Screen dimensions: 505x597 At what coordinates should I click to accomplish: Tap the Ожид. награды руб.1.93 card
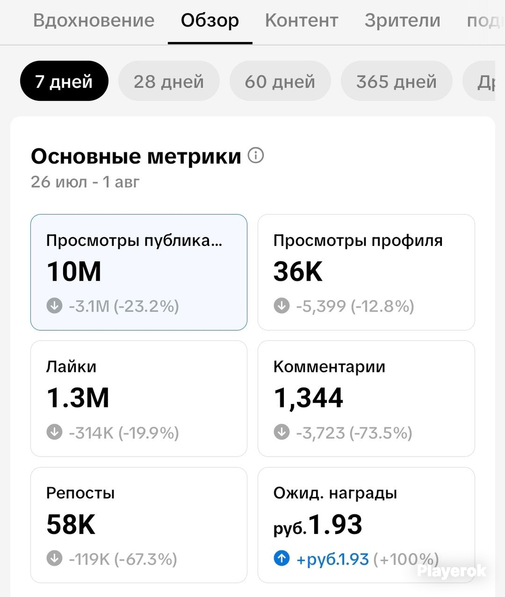(x=366, y=525)
